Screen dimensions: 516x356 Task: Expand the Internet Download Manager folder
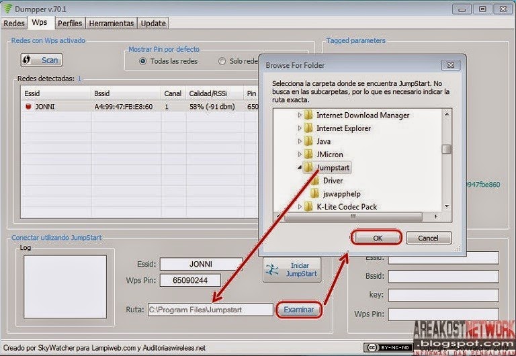click(x=300, y=115)
